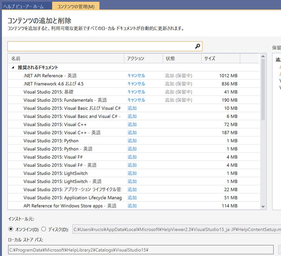Screen dimensions: 281x256
Task: Sort by the サイズ column header
Action: [221, 58]
